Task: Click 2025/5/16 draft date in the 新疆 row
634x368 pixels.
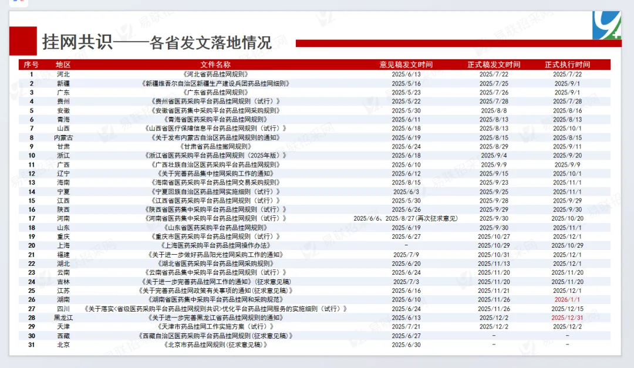Action: point(406,83)
